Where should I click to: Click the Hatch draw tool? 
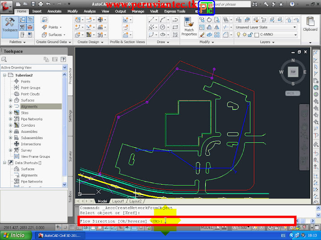[175, 35]
